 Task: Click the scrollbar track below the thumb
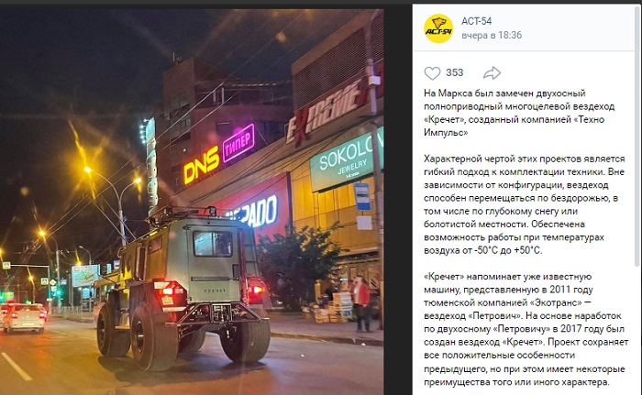tap(638, 332)
